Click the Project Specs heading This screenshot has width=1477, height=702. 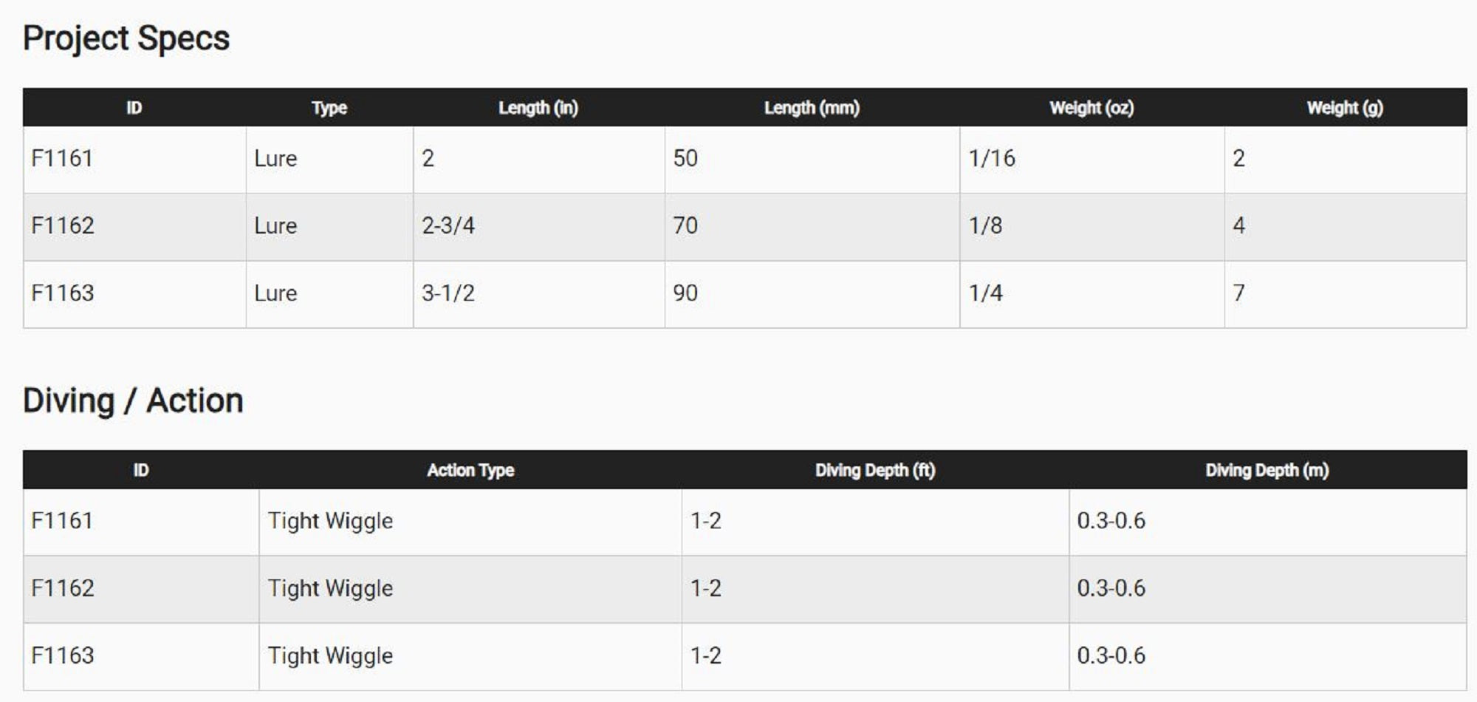pyautogui.click(x=126, y=38)
